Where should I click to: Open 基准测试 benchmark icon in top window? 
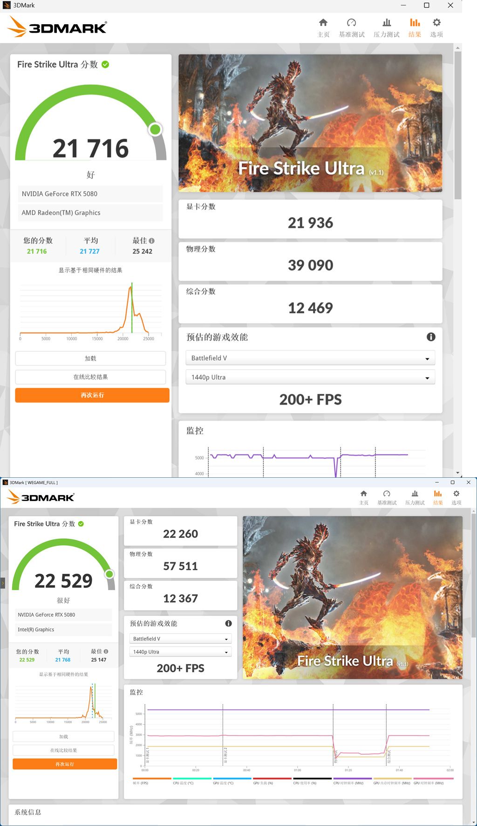[x=352, y=22]
